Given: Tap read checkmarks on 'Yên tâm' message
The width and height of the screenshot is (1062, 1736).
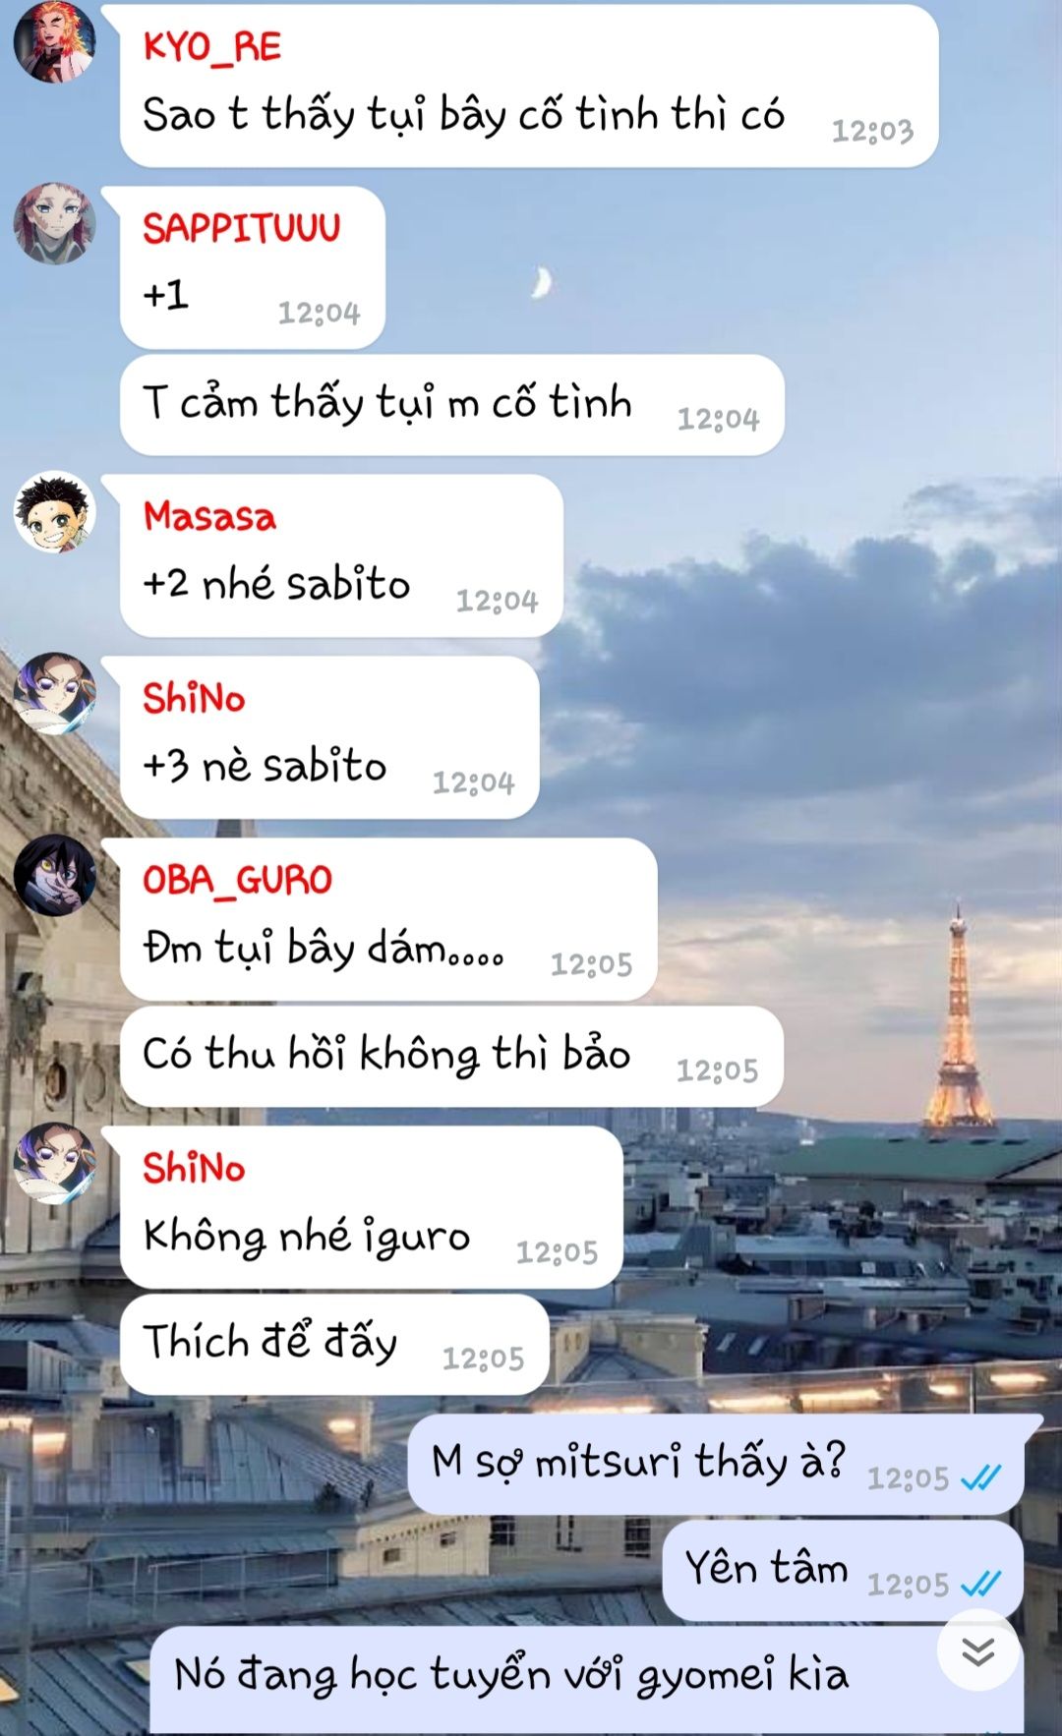Looking at the screenshot, I should pos(980,1583).
